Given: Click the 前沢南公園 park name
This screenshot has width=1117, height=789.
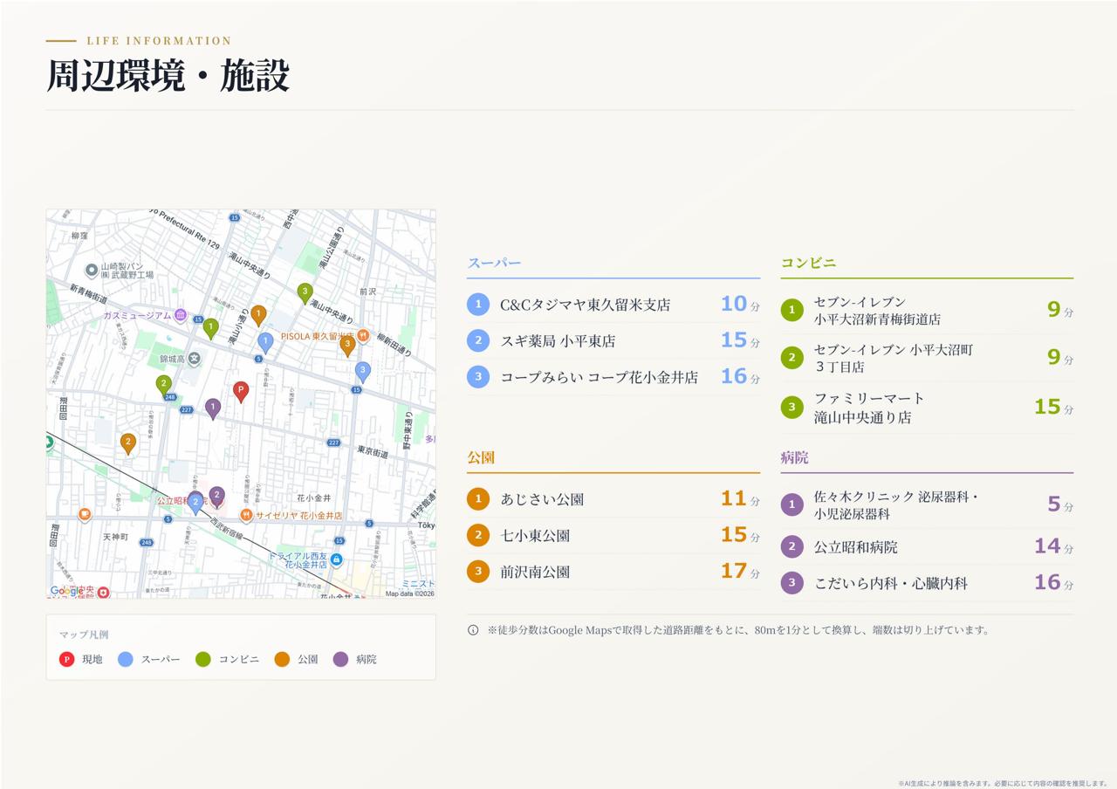Looking at the screenshot, I should (535, 572).
